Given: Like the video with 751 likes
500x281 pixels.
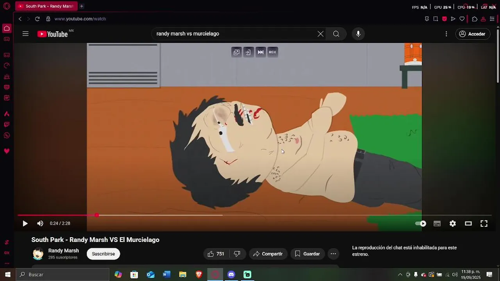Looking at the screenshot, I should click(x=216, y=254).
